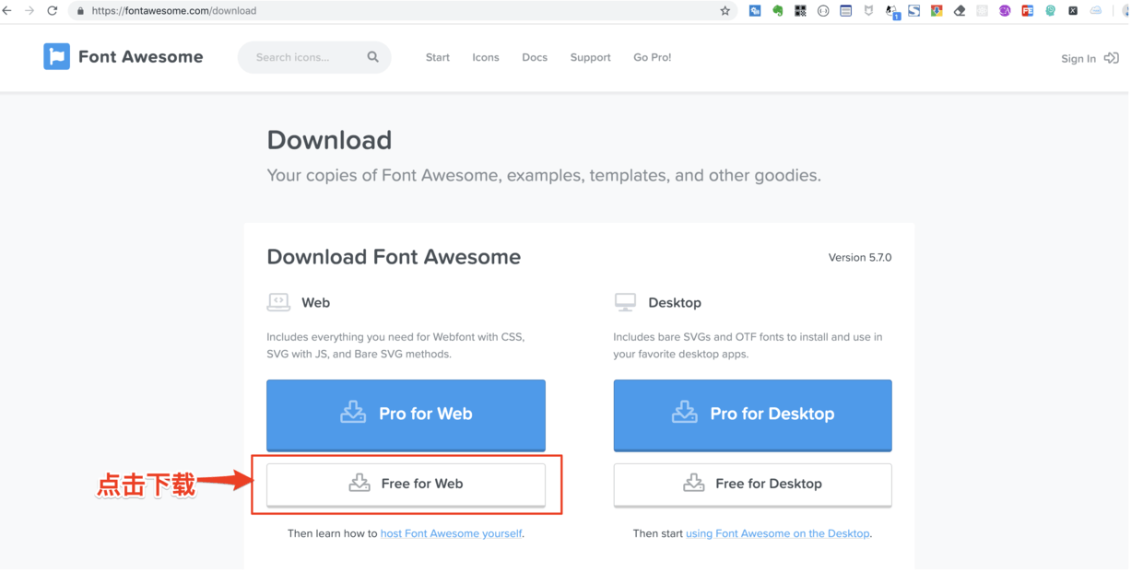Open the Go Pro! nav item
This screenshot has width=1143, height=584.
click(653, 57)
